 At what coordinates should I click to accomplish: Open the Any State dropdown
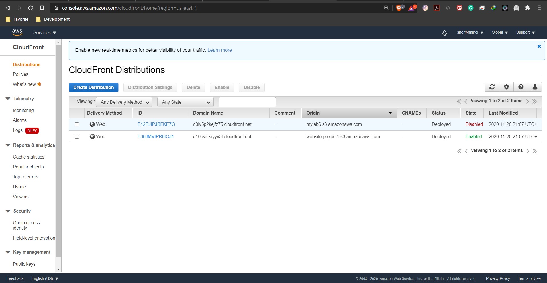[185, 102]
